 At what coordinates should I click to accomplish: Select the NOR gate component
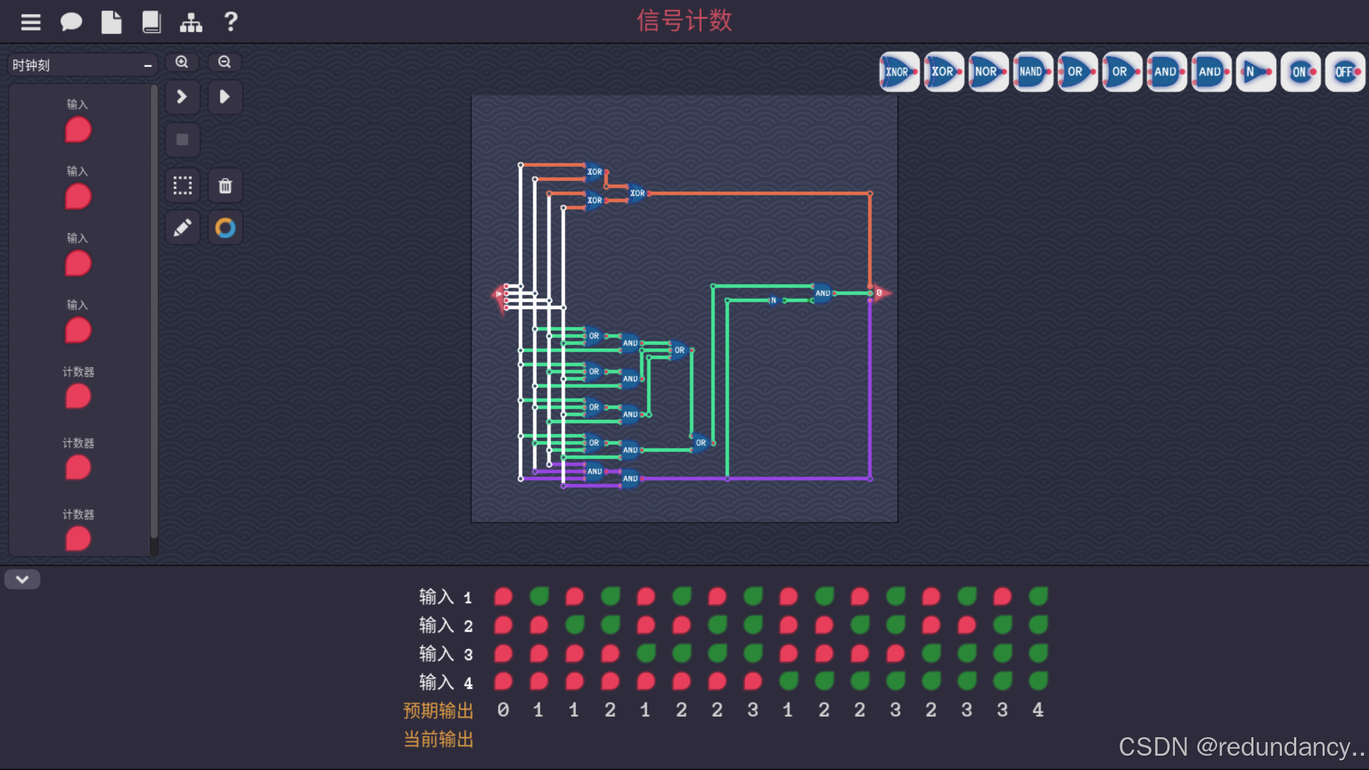pyautogui.click(x=988, y=72)
